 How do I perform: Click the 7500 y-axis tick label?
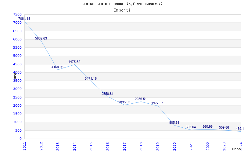(17, 14)
